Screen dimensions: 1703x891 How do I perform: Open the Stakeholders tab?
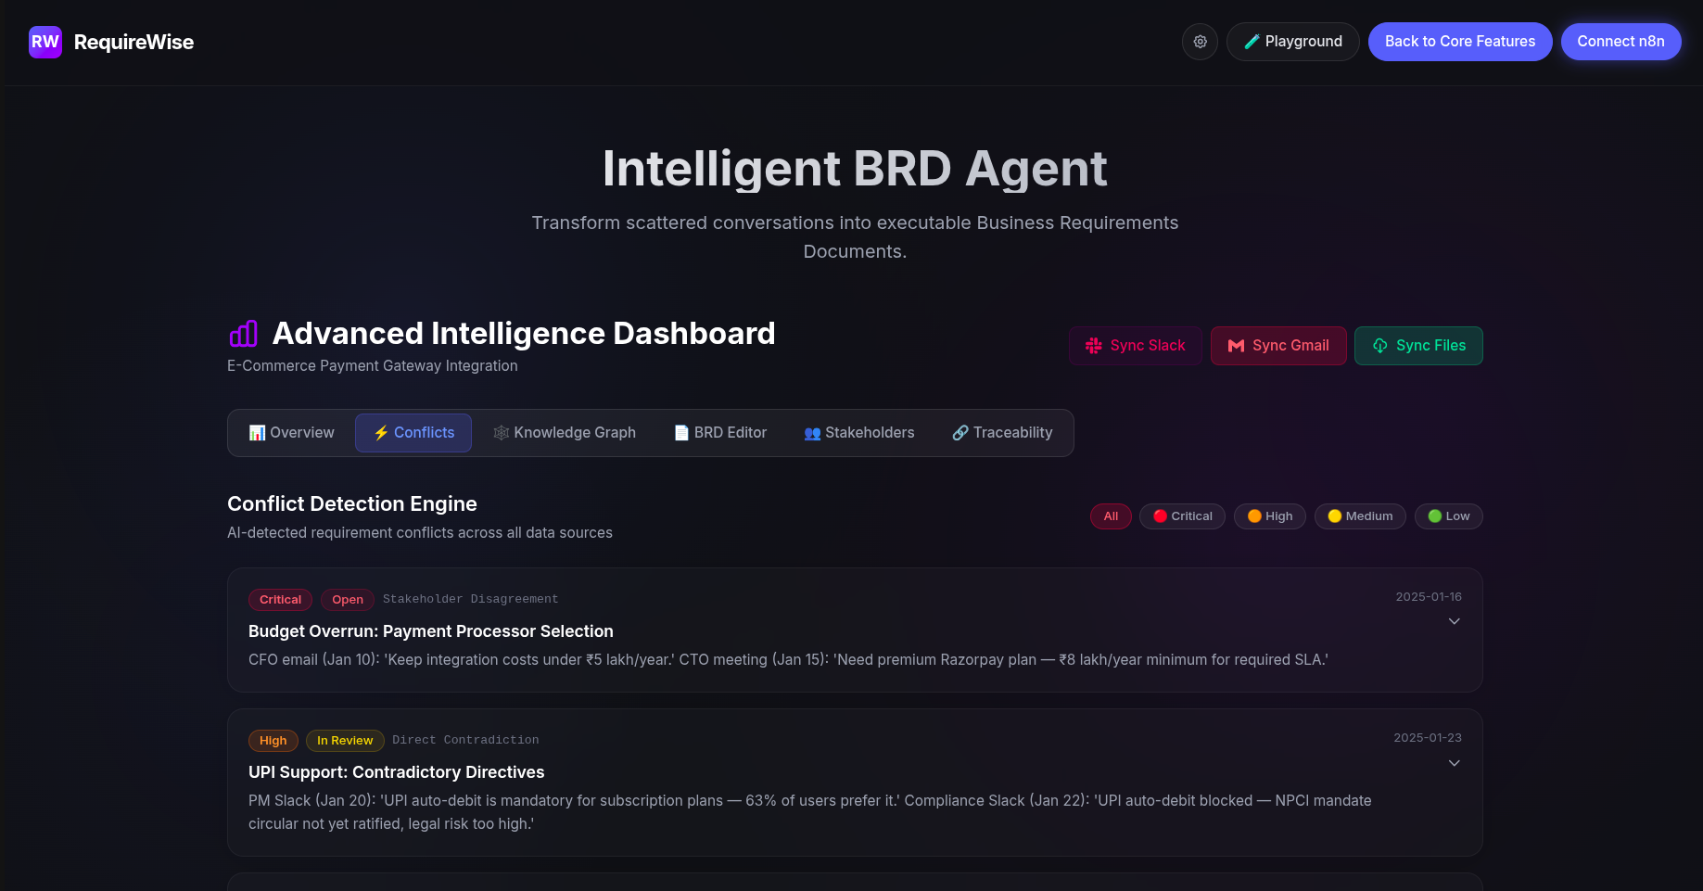point(858,432)
